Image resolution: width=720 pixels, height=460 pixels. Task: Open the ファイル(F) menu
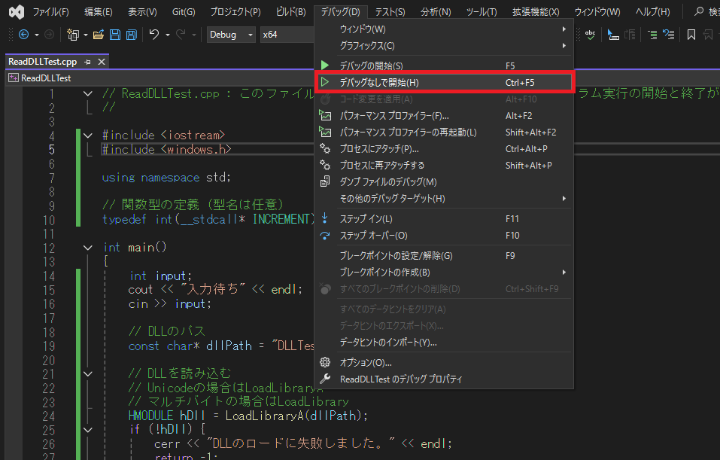click(x=50, y=12)
